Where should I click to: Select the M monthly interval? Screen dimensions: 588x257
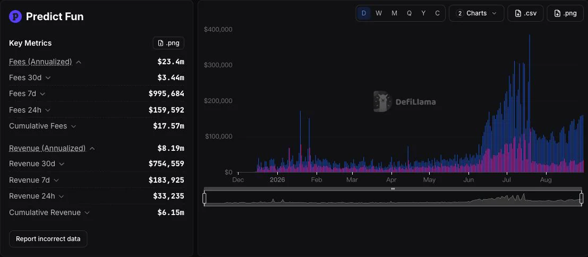coord(394,13)
